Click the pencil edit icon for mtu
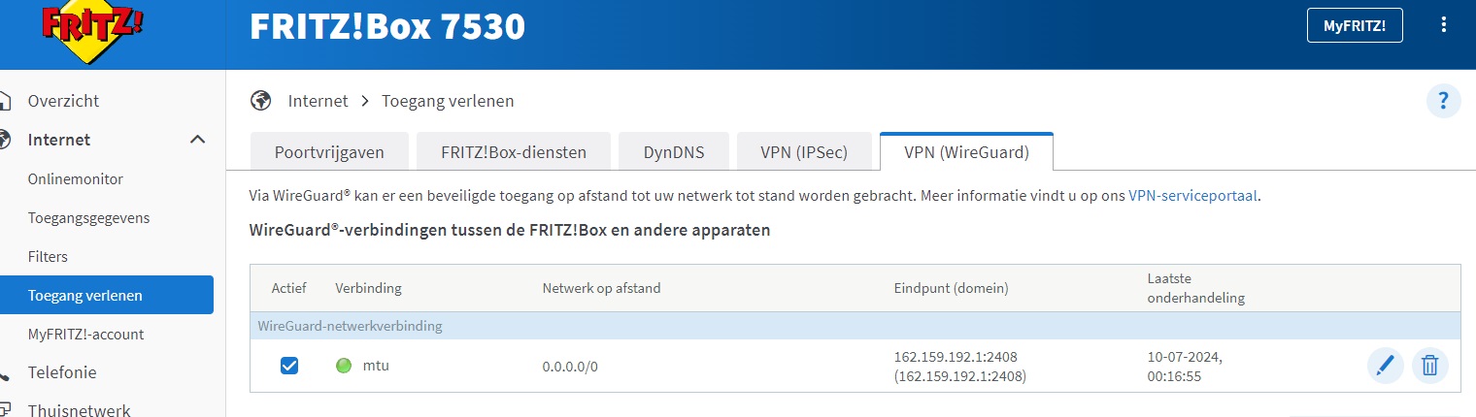This screenshot has height=417, width=1476. coord(1386,366)
